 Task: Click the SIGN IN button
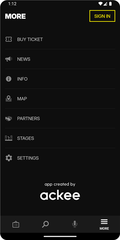point(102,16)
